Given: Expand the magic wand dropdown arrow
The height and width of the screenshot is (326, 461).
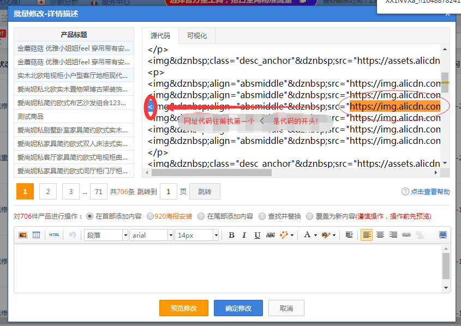Looking at the screenshot, I should pyautogui.click(x=292, y=236).
